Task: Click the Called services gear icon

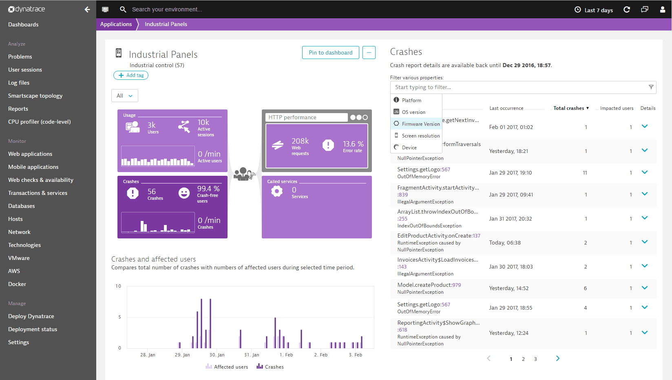Action: click(x=277, y=191)
